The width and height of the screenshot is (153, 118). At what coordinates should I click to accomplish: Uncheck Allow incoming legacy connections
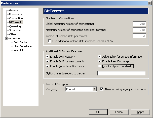point(102,89)
